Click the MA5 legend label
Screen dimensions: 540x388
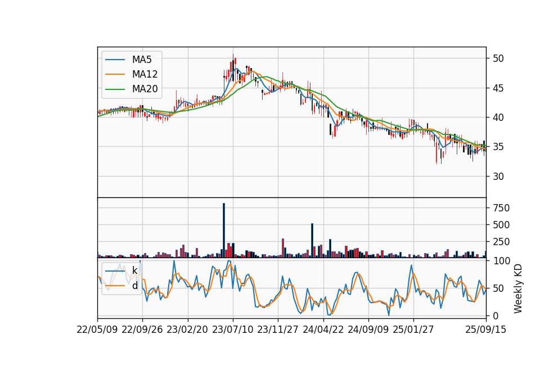point(142,60)
